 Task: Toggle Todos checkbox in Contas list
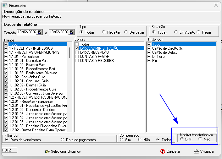click(x=77, y=44)
